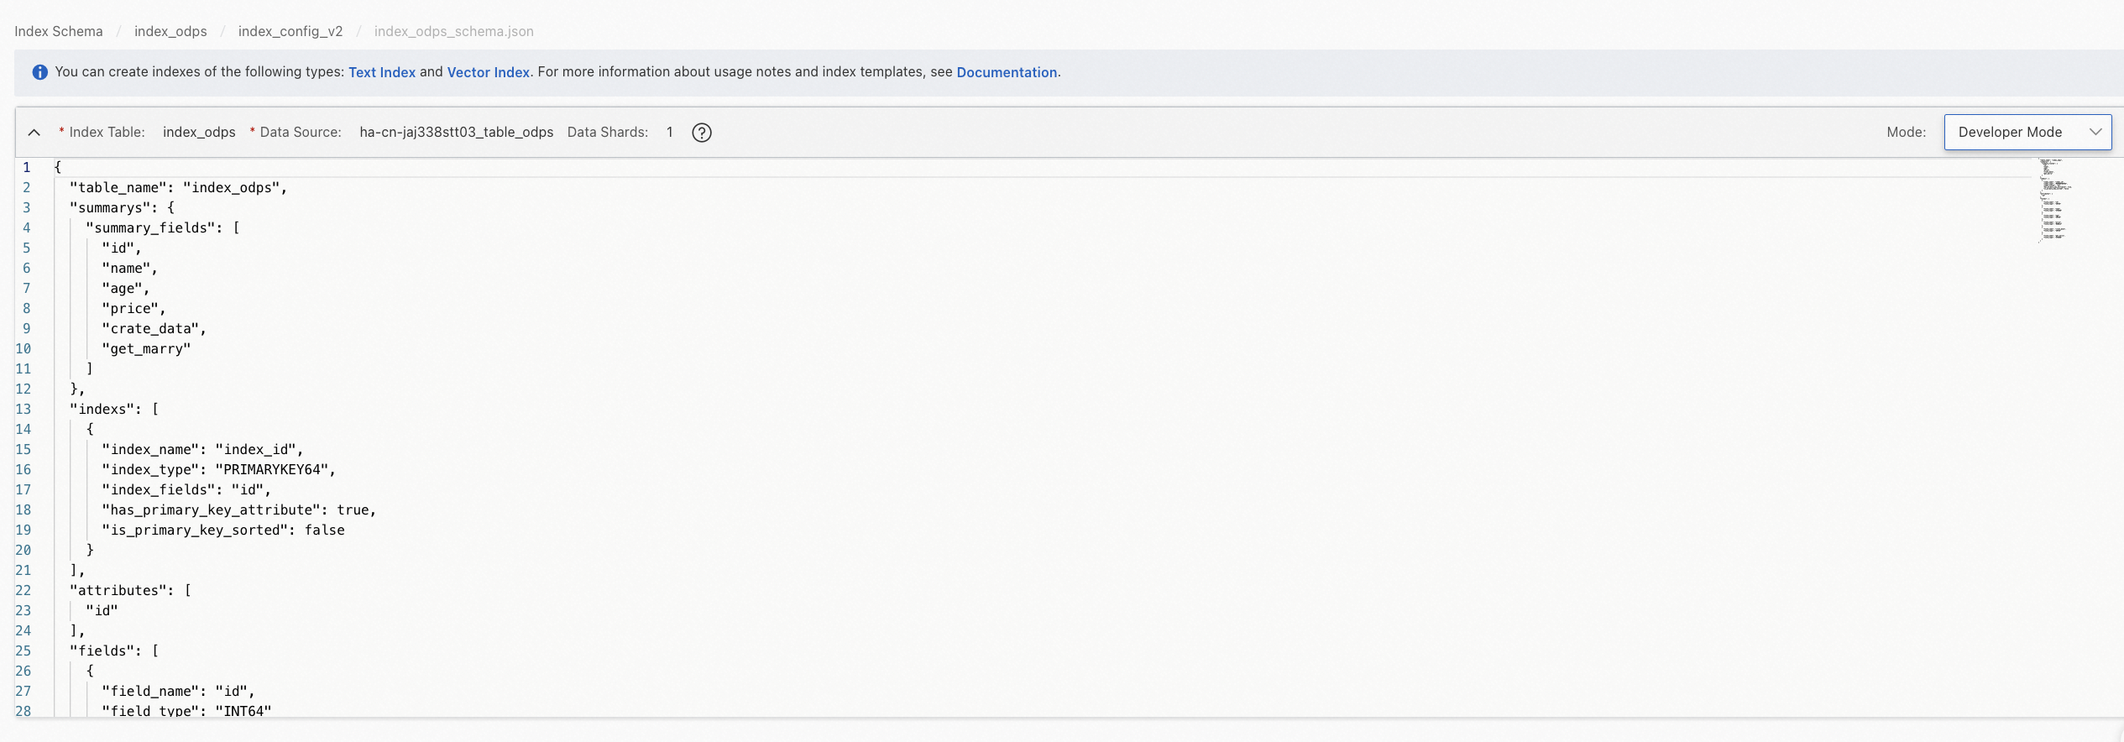Click index_odps_schema.json breadcrumb
Viewport: 2124px width, 742px height.
[454, 31]
